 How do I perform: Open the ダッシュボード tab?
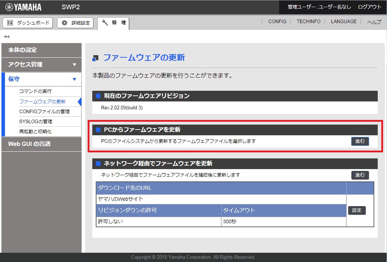click(x=28, y=23)
